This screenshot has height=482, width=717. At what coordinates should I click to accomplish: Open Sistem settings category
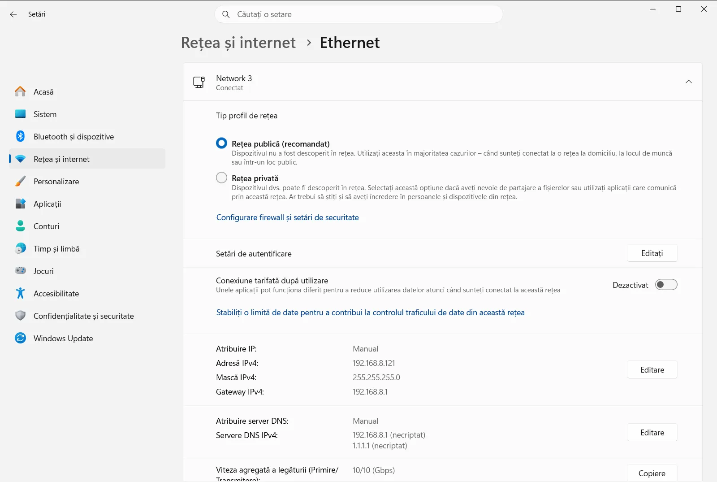(87, 114)
